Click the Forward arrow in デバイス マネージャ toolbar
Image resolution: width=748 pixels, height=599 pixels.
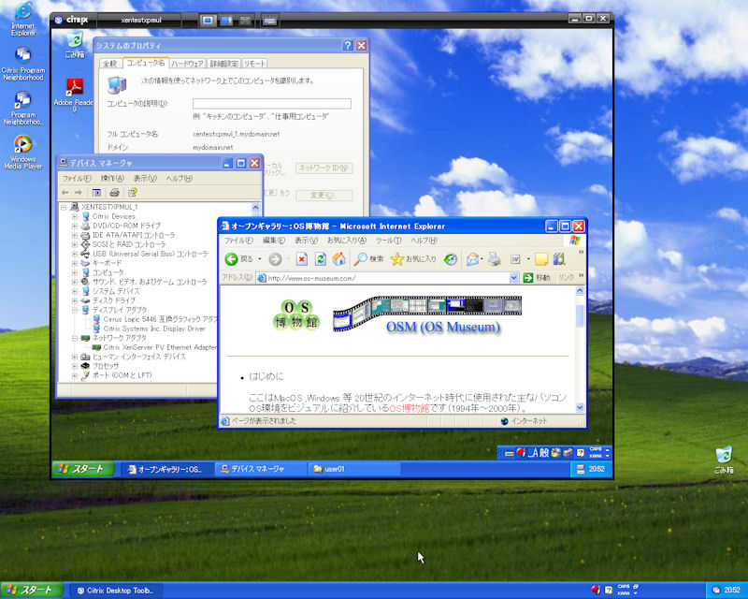(79, 193)
